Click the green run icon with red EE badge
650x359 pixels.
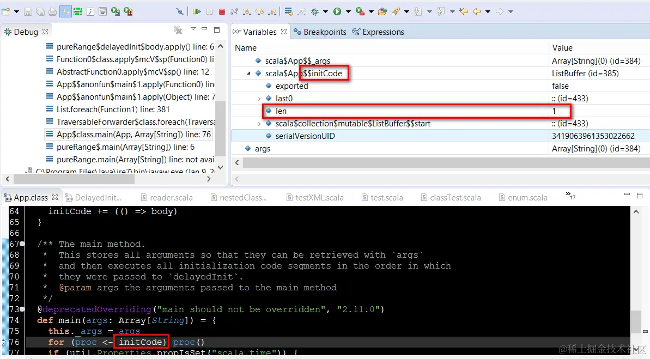tap(128, 11)
